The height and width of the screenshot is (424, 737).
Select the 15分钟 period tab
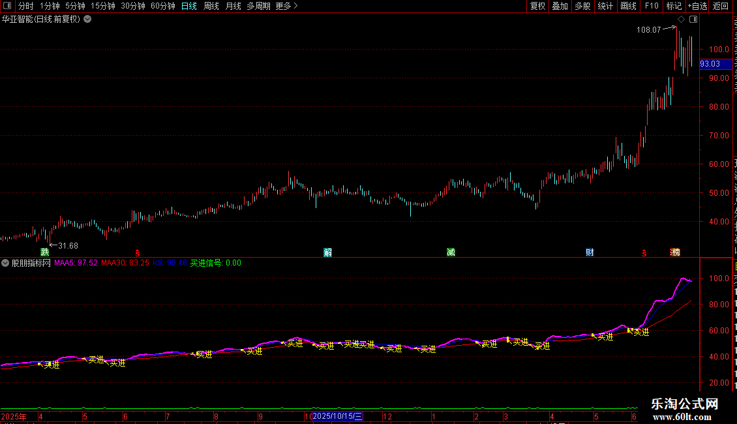[x=103, y=6]
